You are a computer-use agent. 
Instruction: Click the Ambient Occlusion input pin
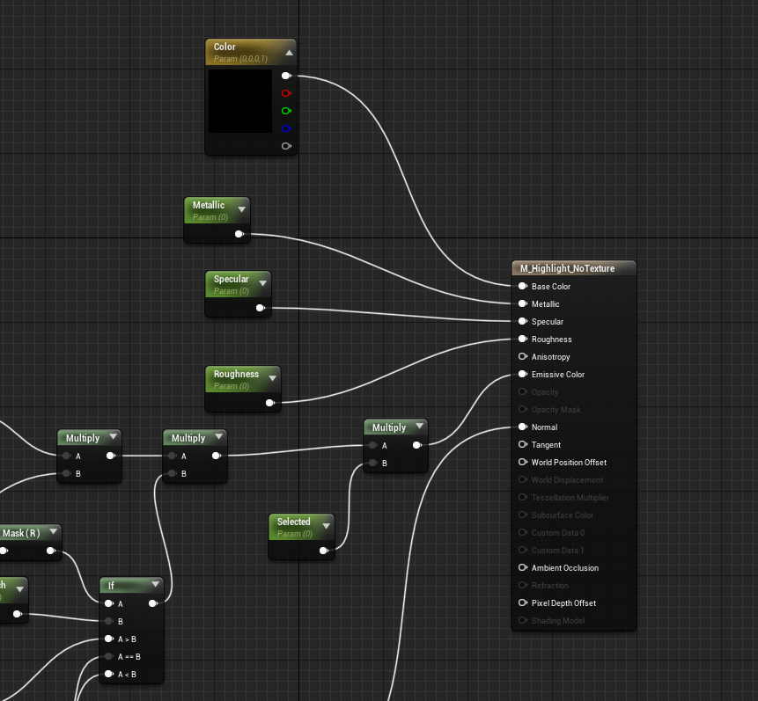point(522,568)
